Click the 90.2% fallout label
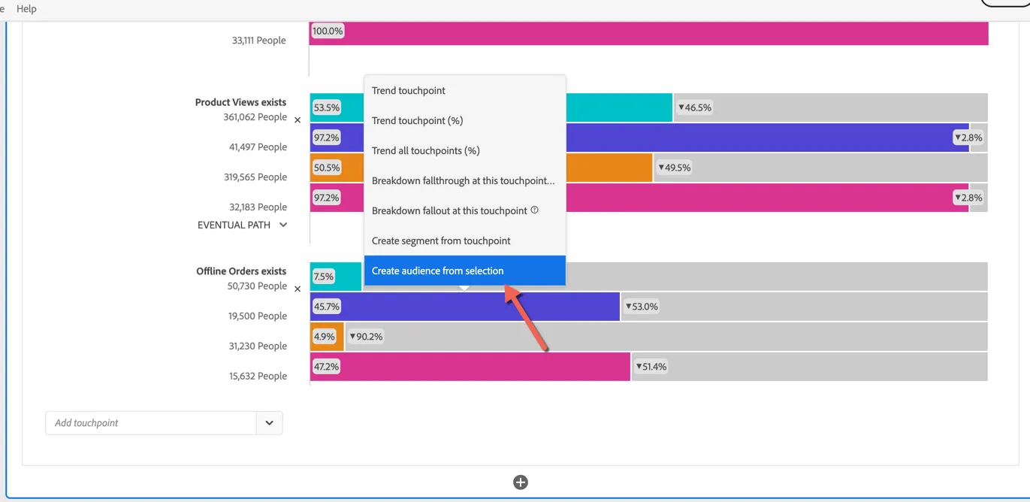The image size is (1030, 502). point(366,337)
